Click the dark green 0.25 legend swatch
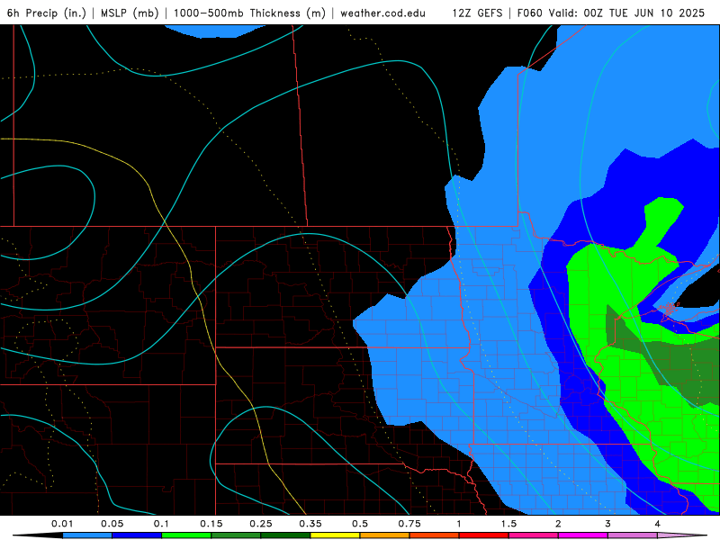 pos(285,535)
